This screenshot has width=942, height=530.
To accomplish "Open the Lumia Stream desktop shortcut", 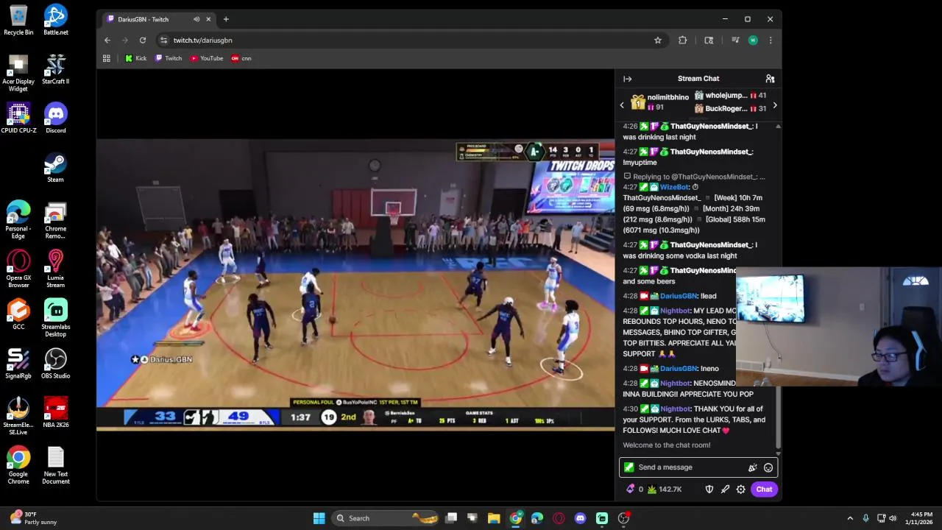I will (x=56, y=269).
